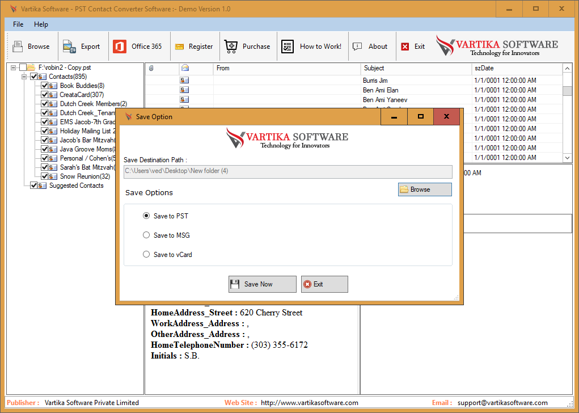
Task: Select the Ben Ami Elan contact row
Action: tap(353, 90)
